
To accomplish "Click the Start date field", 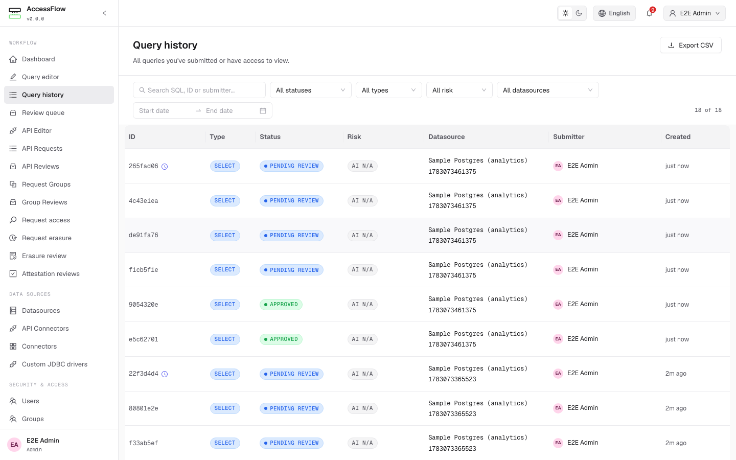I will point(164,110).
